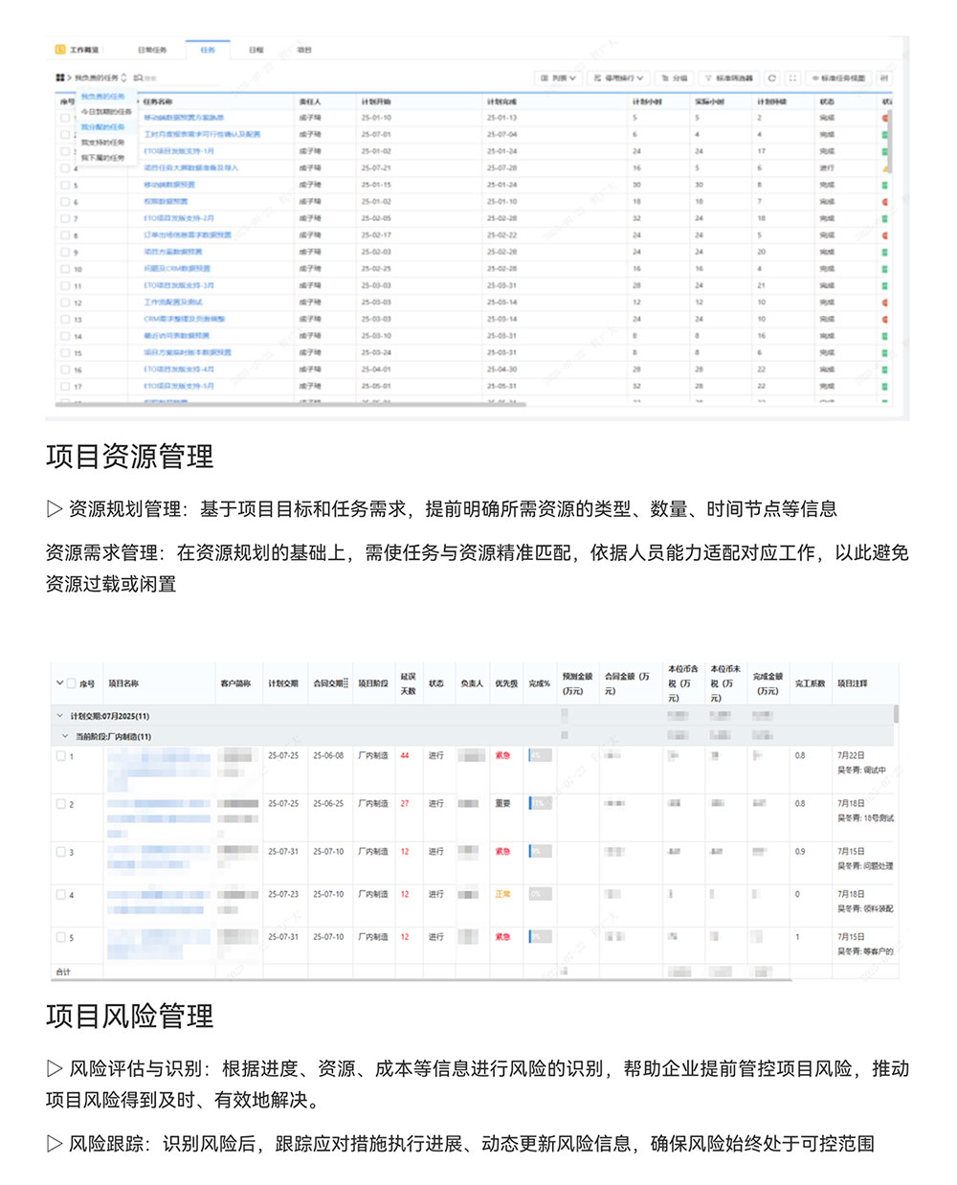957x1185 pixels.
Task: Click the progress bar in project row 1
Action: (x=540, y=756)
